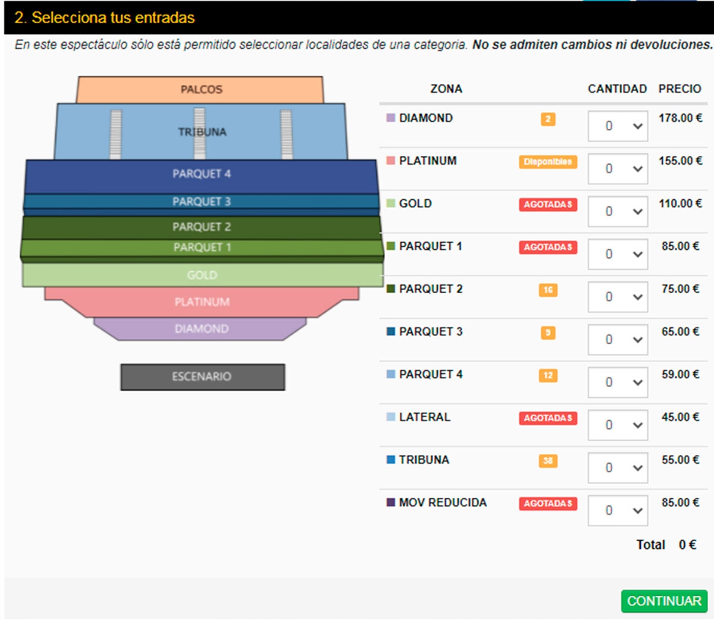This screenshot has height=619, width=714.
Task: Click the MOV REDUCIDA 'AGOTADAS' badge
Action: tap(548, 504)
